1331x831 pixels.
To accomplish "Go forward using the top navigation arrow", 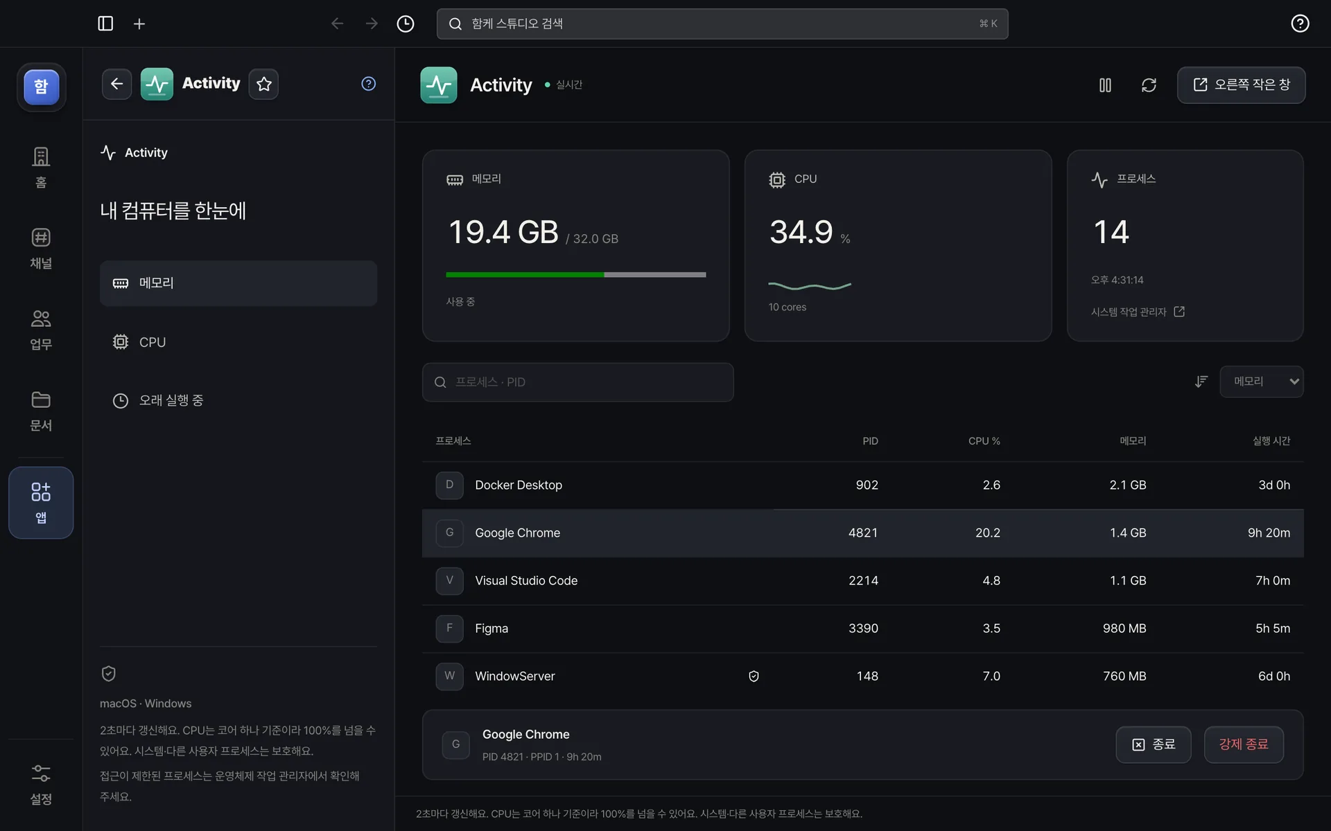I will [372, 24].
